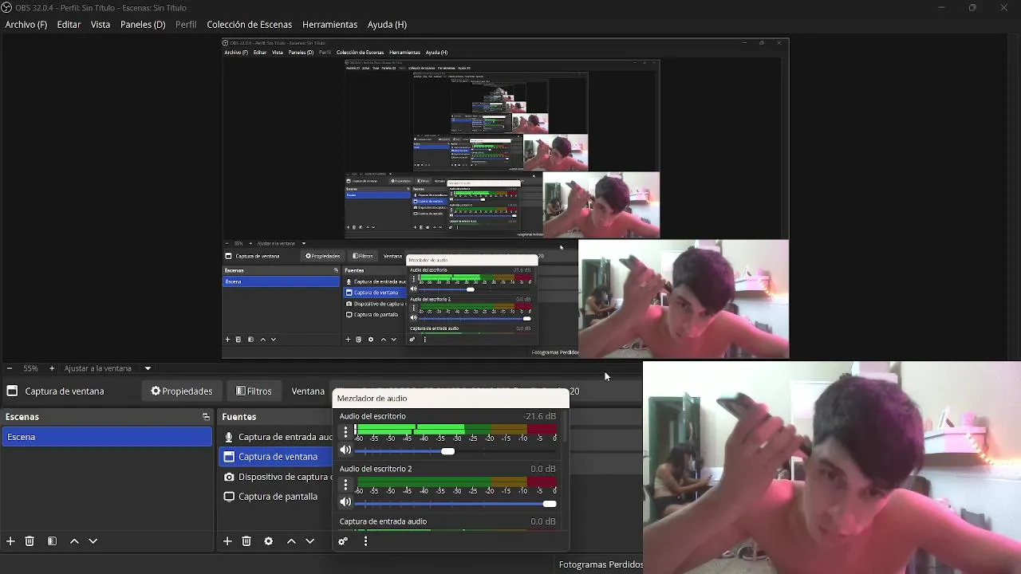
Task: Open the Ajustar a la ventana scale dropdown arrow
Action: tap(148, 368)
